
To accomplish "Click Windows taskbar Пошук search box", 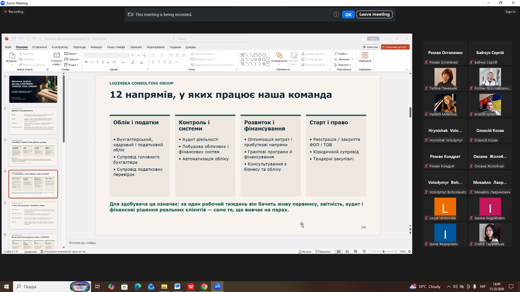I will 51,287.
